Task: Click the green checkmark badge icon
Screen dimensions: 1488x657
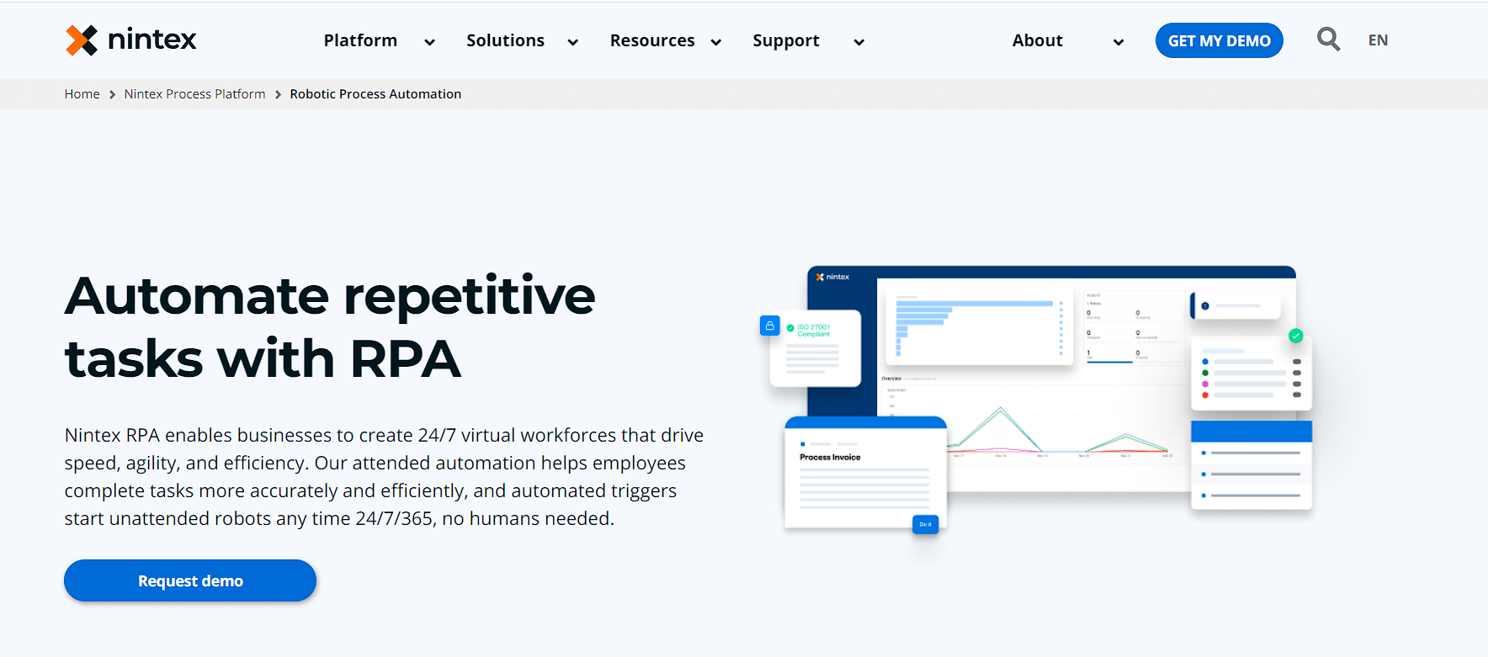Action: [x=1296, y=336]
